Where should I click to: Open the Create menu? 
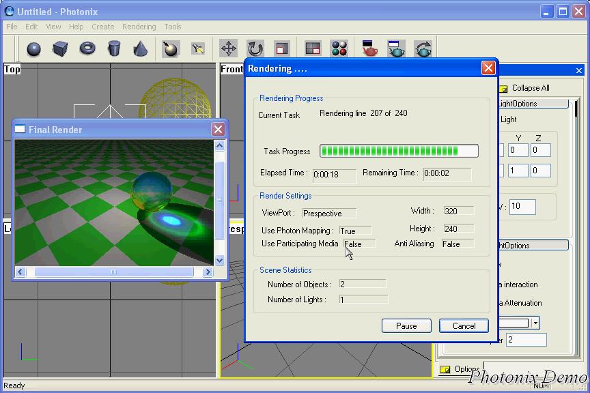click(102, 27)
